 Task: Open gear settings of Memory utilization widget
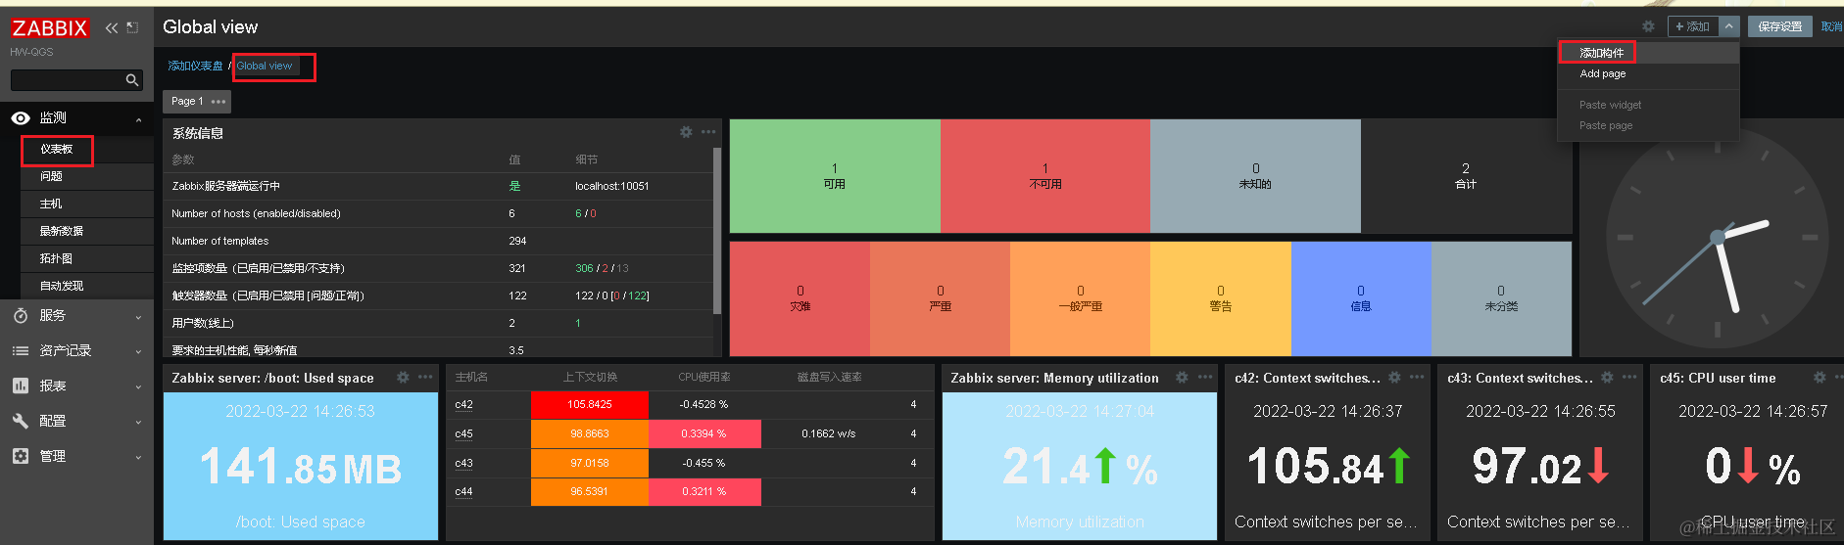pyautogui.click(x=1182, y=377)
